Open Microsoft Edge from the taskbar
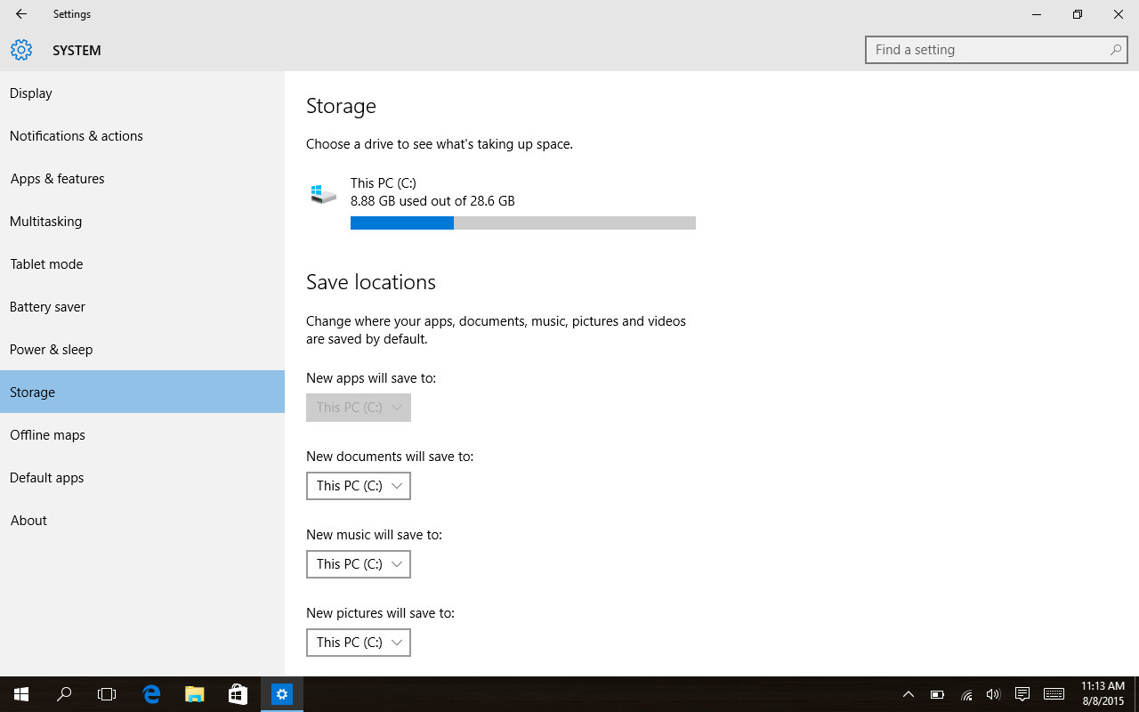 point(151,694)
